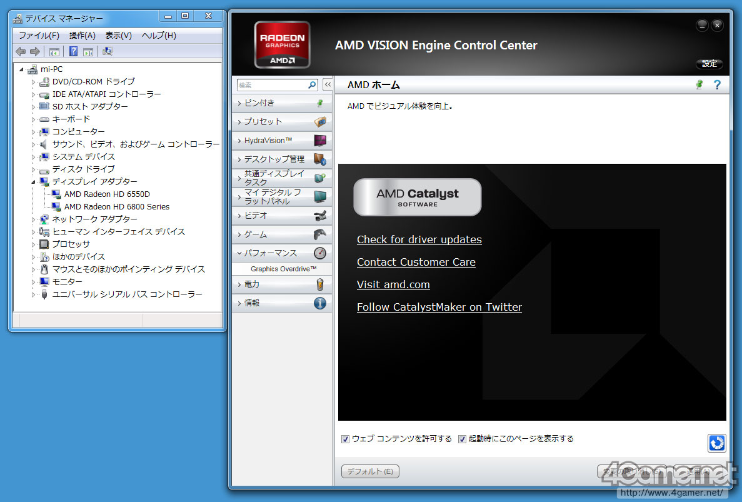Collapse the mi-PC root node
The height and width of the screenshot is (502, 742).
tap(21, 69)
